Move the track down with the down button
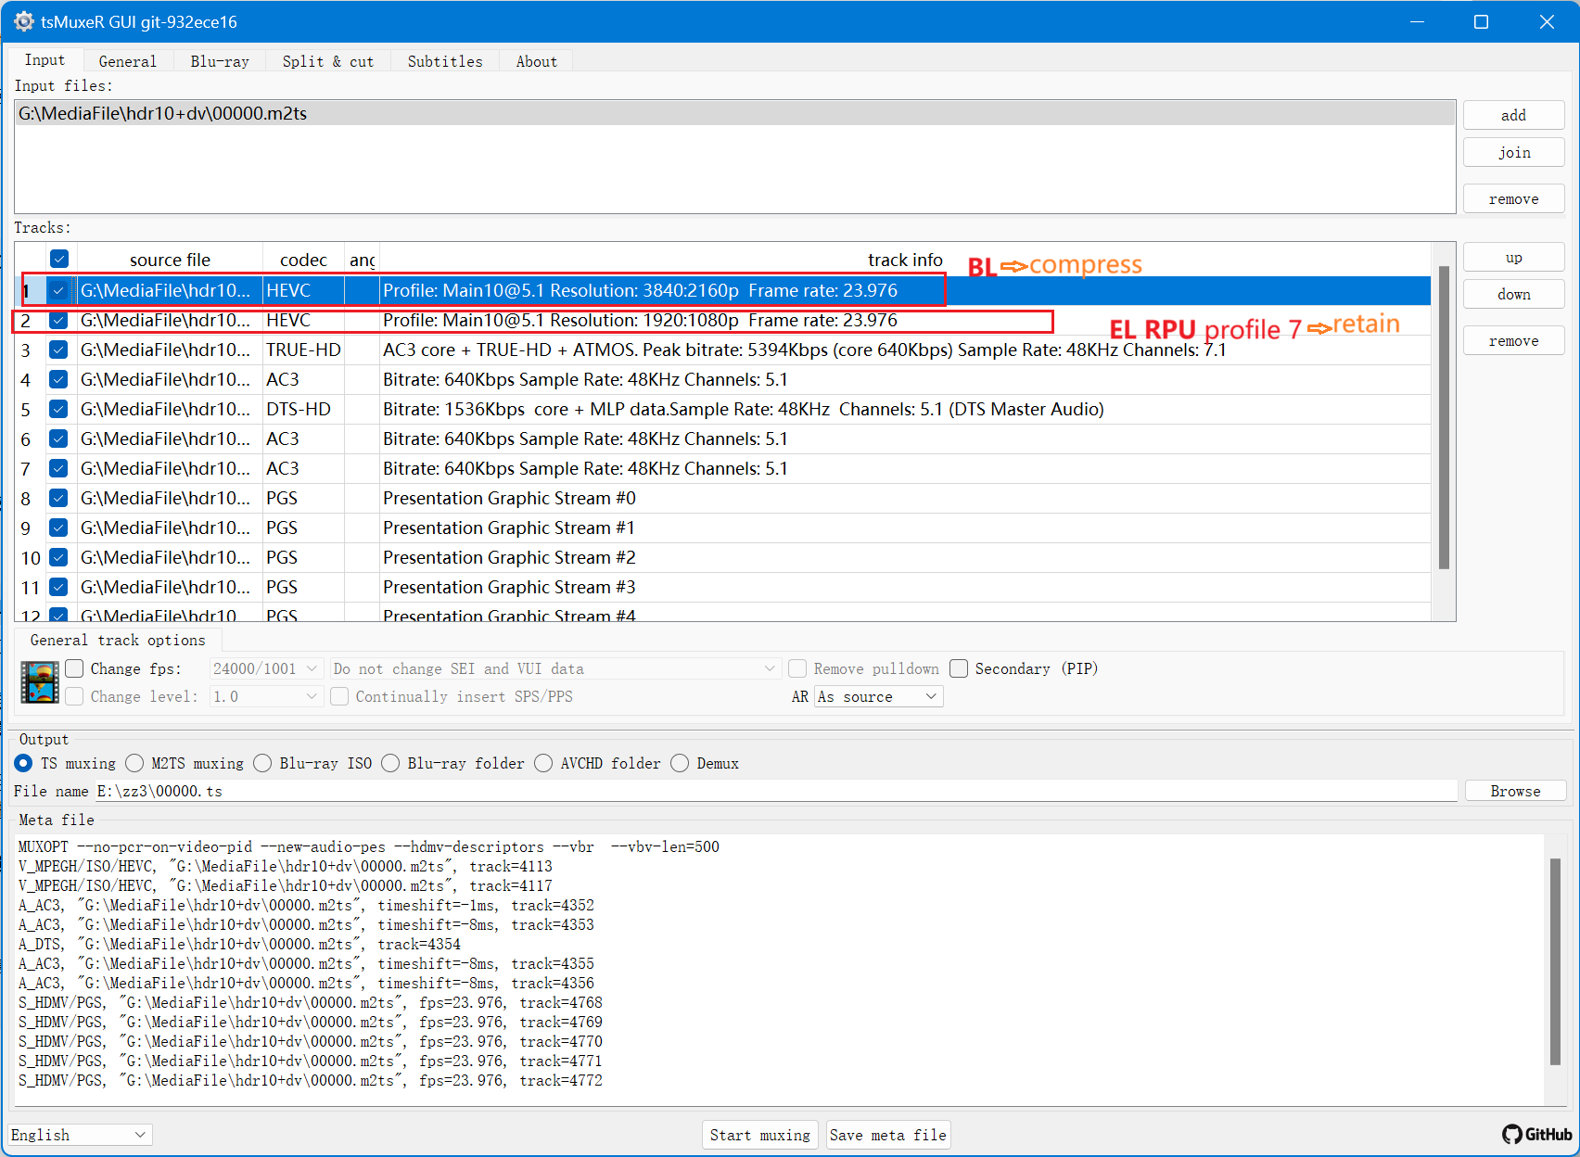 pyautogui.click(x=1513, y=294)
